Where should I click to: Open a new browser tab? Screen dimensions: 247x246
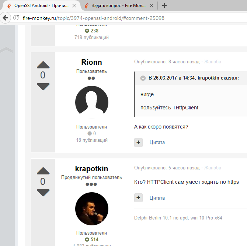pyautogui.click(x=164, y=6)
